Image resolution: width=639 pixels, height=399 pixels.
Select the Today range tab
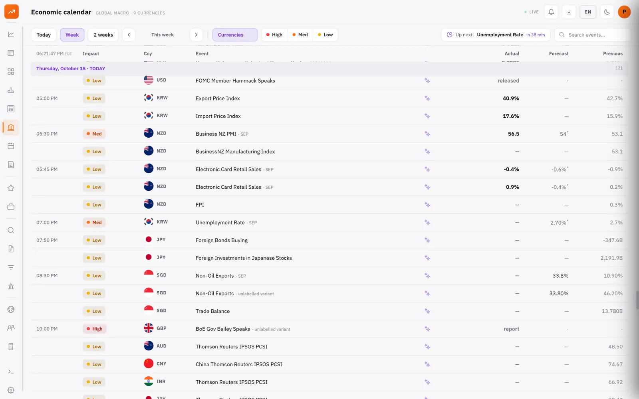click(x=44, y=35)
